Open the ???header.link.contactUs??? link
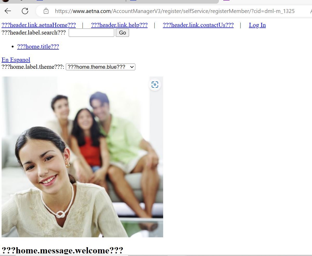This screenshot has height=256, width=312. pyautogui.click(x=198, y=25)
